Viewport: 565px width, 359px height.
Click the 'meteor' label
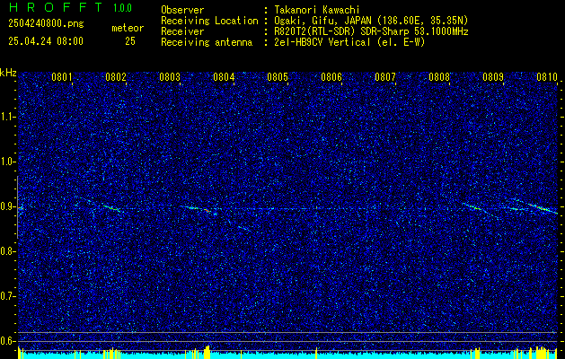click(128, 28)
